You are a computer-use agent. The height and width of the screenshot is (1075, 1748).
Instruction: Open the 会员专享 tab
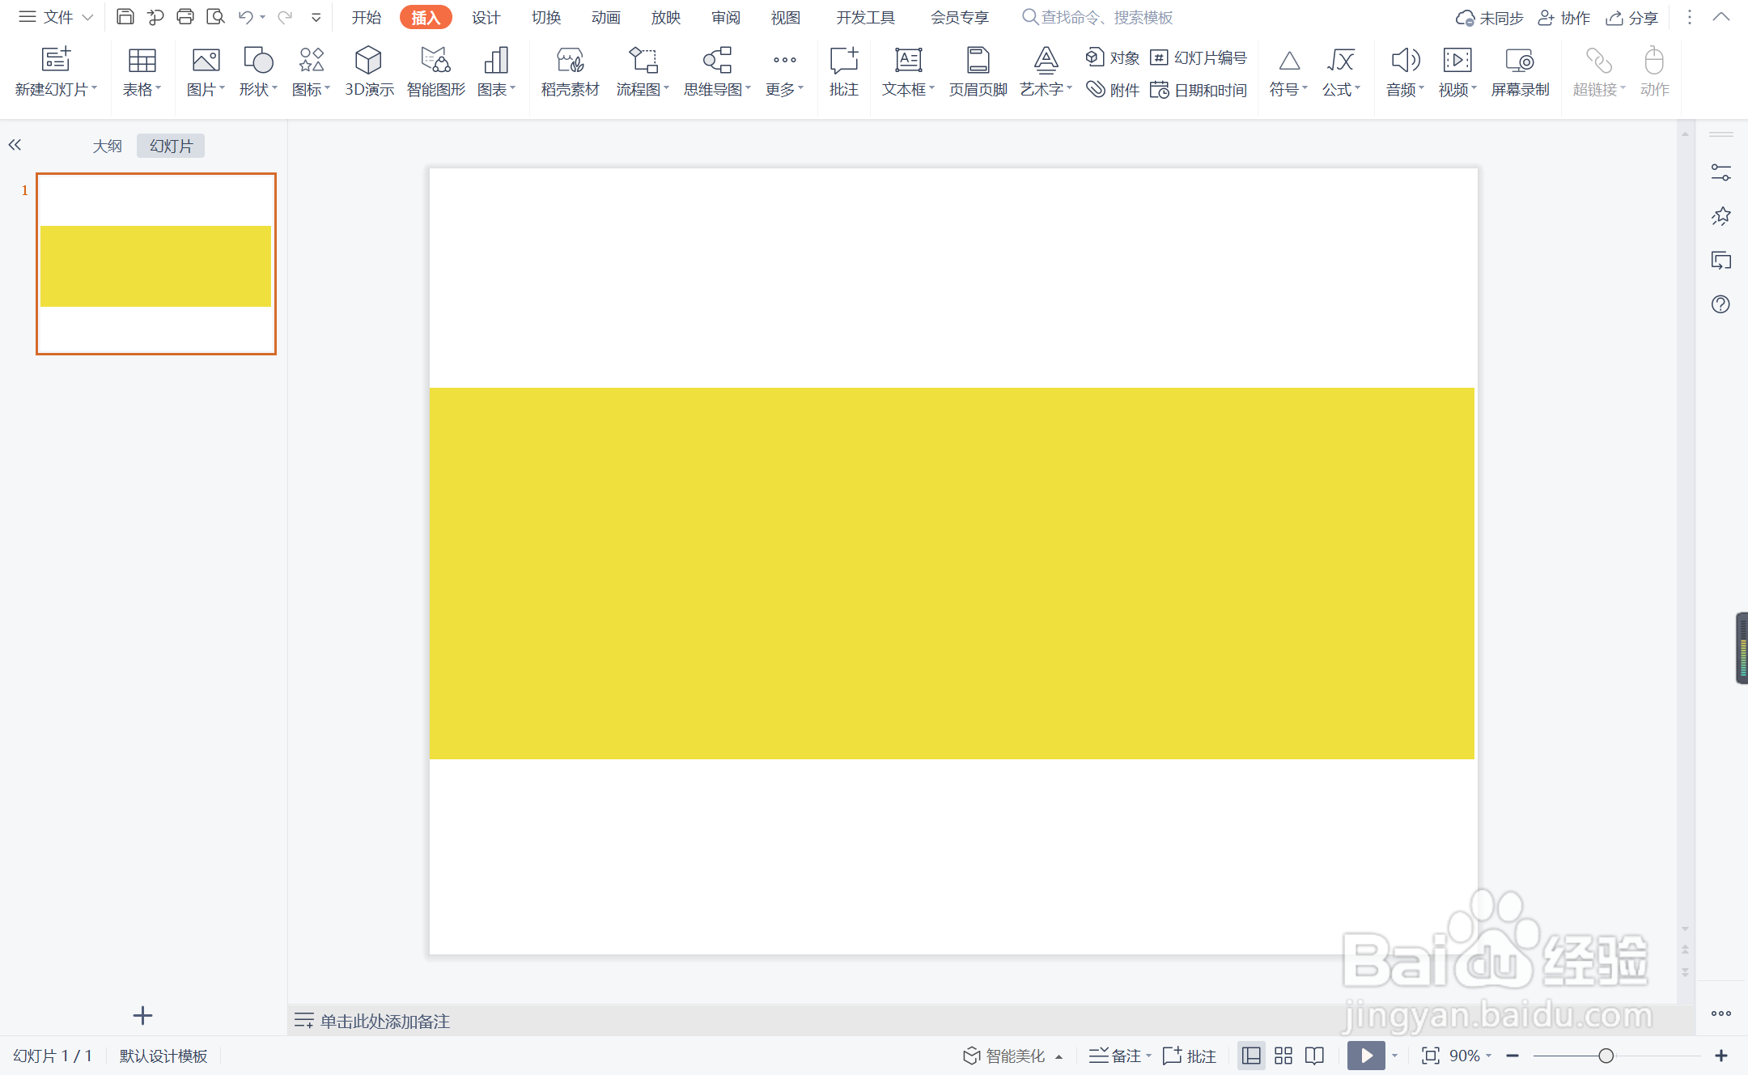pos(959,17)
